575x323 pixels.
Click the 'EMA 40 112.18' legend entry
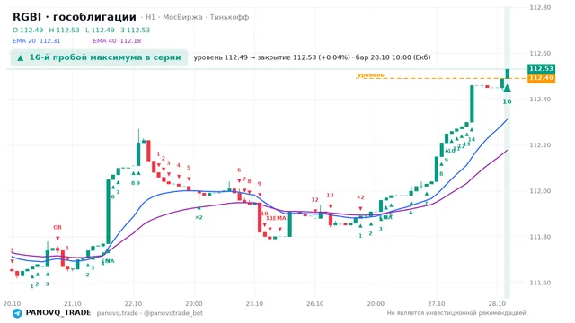click(117, 40)
